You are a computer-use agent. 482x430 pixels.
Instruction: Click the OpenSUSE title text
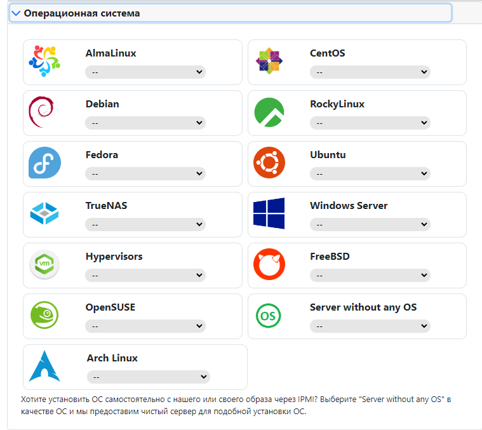(110, 307)
